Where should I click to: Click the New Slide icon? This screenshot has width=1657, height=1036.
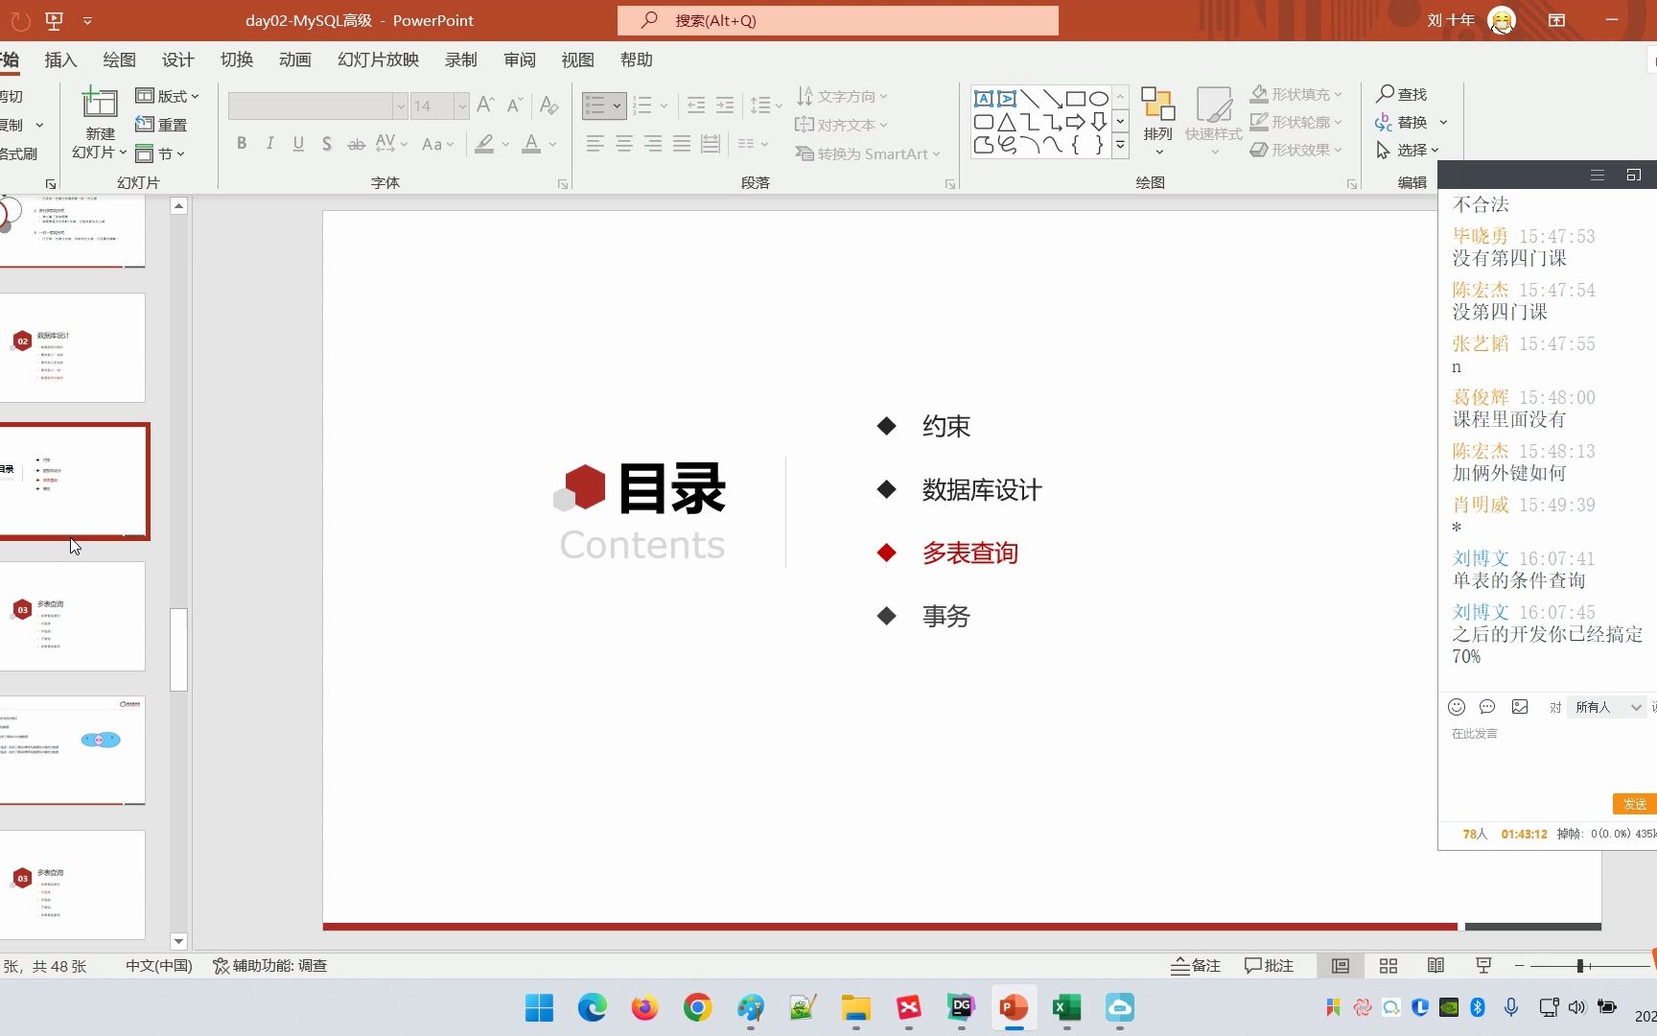[100, 102]
